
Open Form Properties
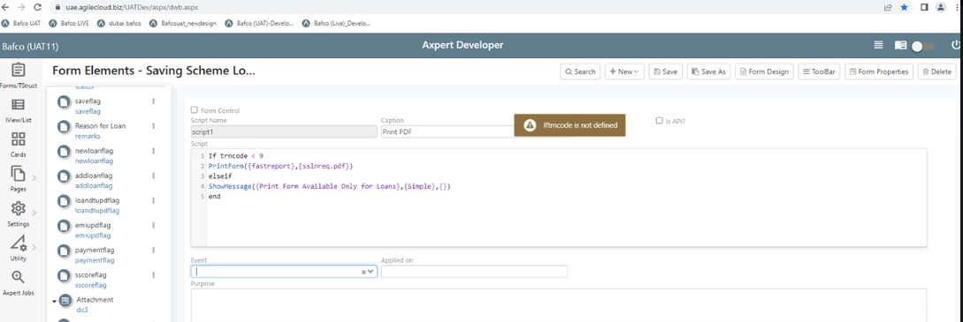coord(879,71)
